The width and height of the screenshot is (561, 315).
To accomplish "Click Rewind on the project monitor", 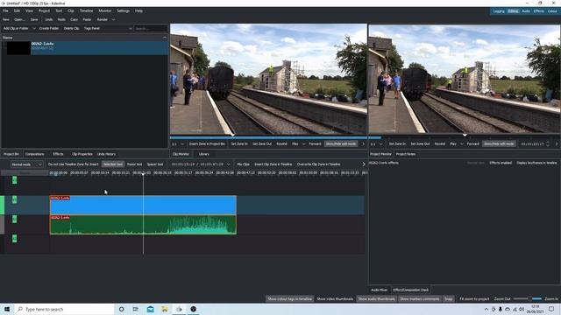I will 440,143.
